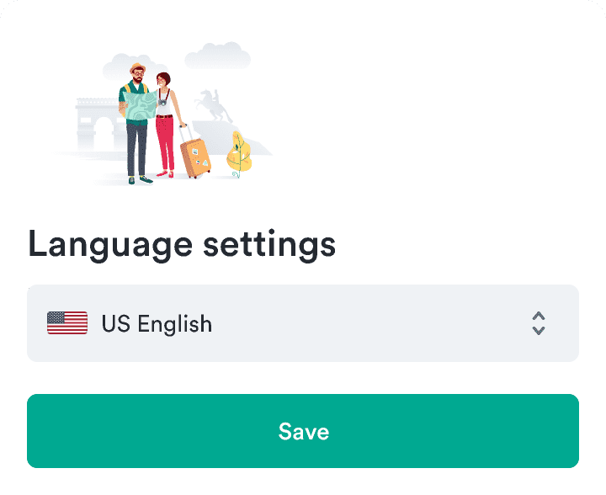Open the US English language dropdown
This screenshot has height=495, width=606.
303,323
